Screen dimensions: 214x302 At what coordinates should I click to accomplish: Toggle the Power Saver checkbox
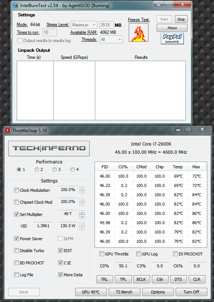pyautogui.click(x=16, y=239)
